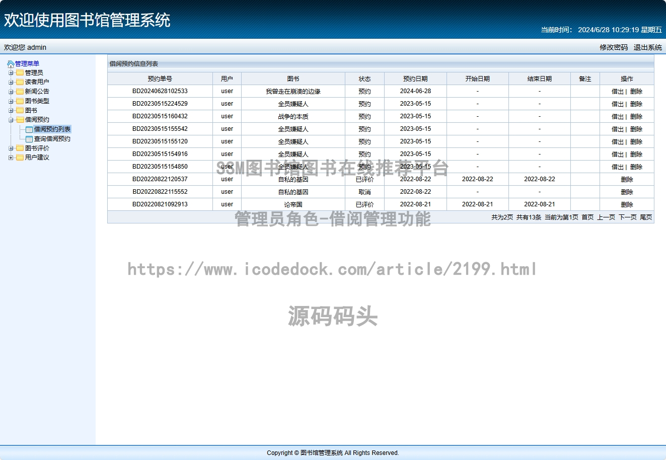The width and height of the screenshot is (666, 460).
Task: Click 借出 for order BD20240628102533
Action: click(618, 92)
